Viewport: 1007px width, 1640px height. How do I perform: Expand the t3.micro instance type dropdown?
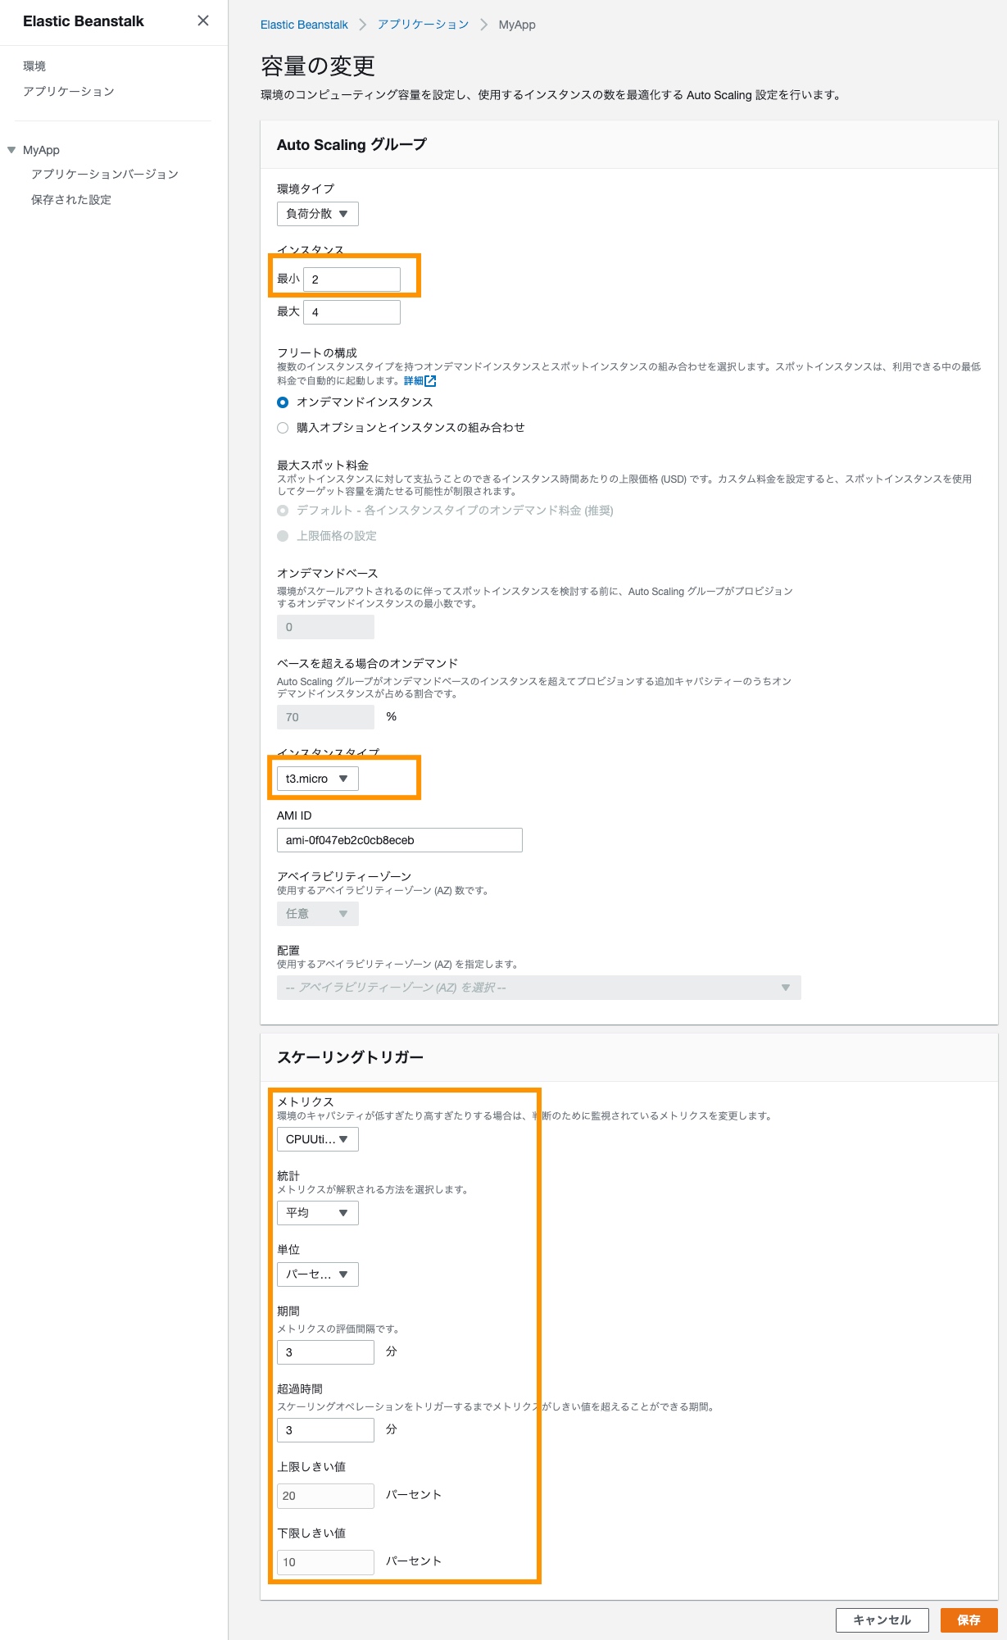[x=317, y=779]
